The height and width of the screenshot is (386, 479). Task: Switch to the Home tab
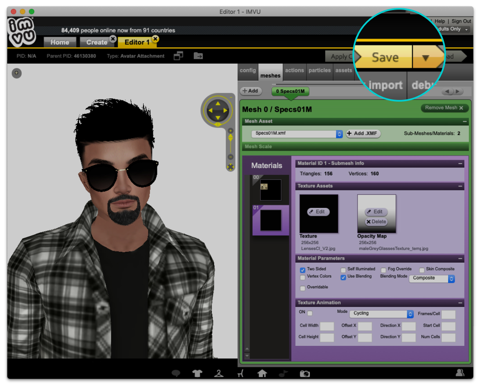tap(60, 42)
